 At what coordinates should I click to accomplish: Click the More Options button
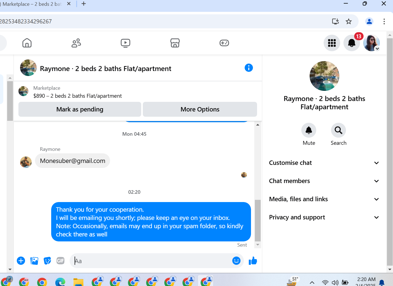click(200, 109)
